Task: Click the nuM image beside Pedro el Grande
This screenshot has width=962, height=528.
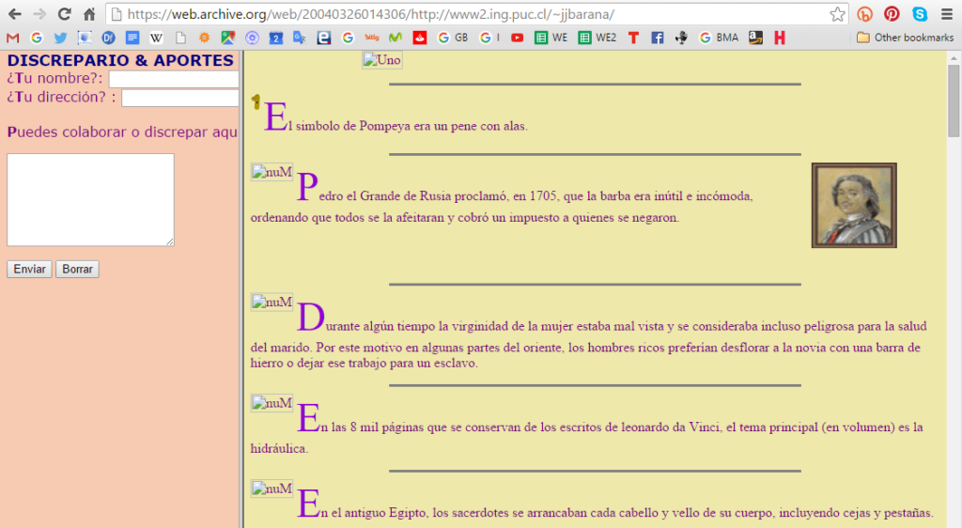Action: [272, 172]
